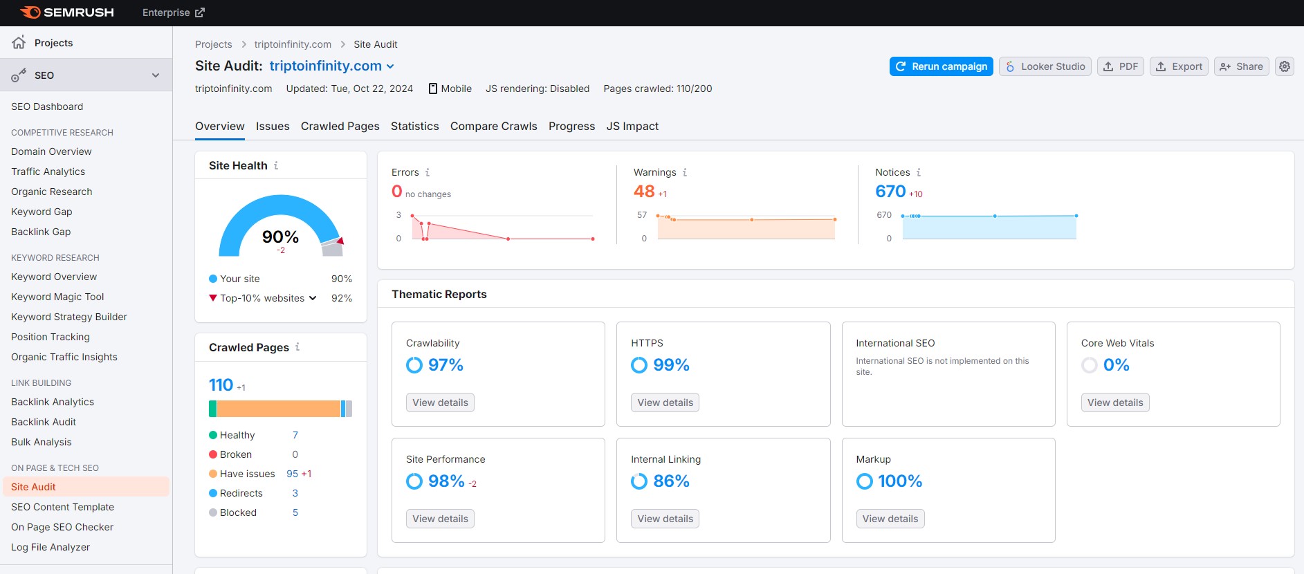View details for Crawlability report
The width and height of the screenshot is (1304, 574).
(440, 402)
